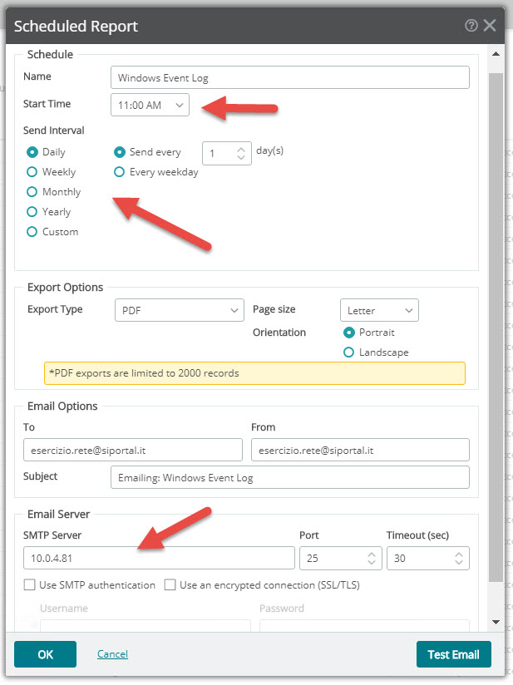The width and height of the screenshot is (513, 685).
Task: Increase the Timeout seconds value
Action: pyautogui.click(x=459, y=554)
